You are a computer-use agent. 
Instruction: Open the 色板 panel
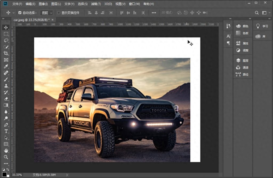243,33
